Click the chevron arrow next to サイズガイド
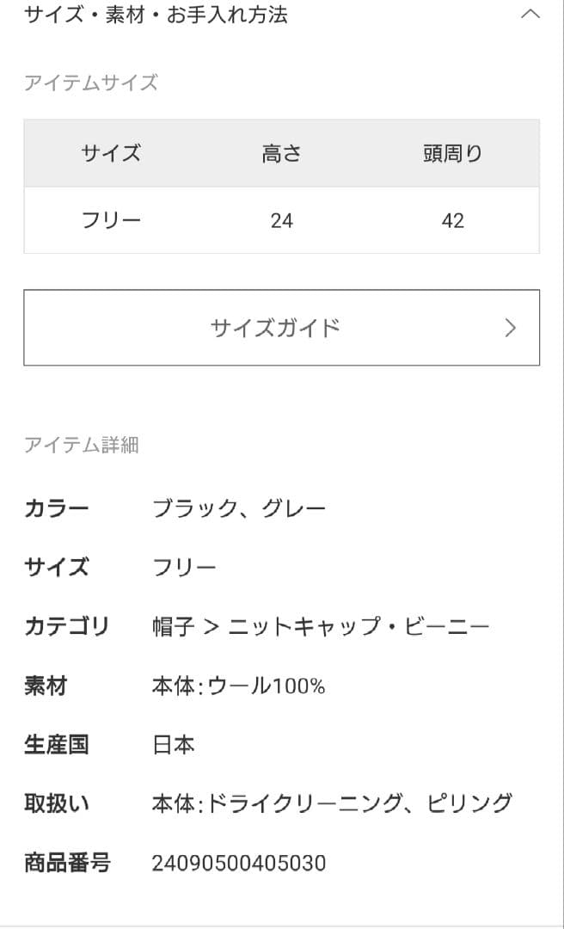Image resolution: width=564 pixels, height=929 pixels. 511,328
